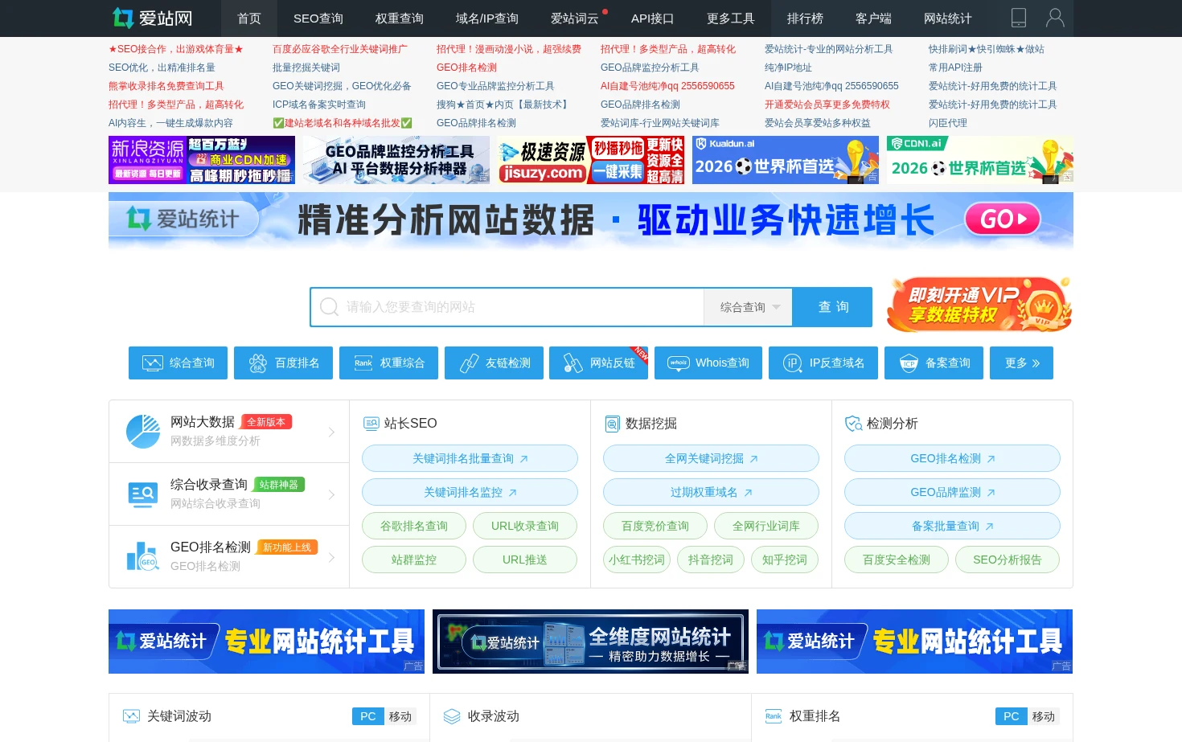Open the SEO查询 menu in navigation
The height and width of the screenshot is (742, 1182).
318,18
